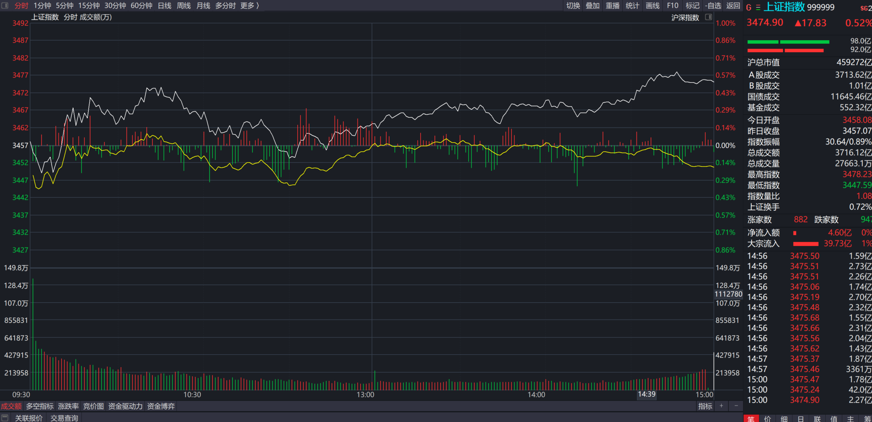The width and height of the screenshot is (872, 422).
Task: Click 重播 to replay the session
Action: (613, 5)
